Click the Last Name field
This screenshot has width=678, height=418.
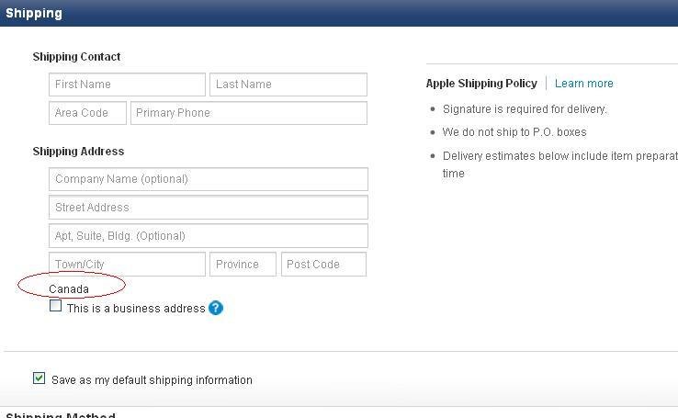288,85
